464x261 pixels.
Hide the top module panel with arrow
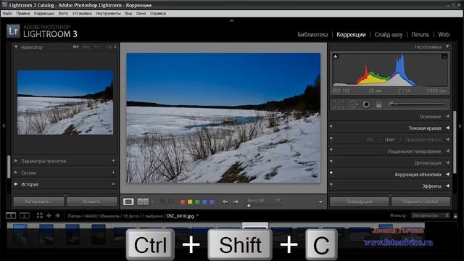232,20
